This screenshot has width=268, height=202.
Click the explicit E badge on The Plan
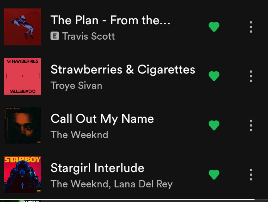click(x=55, y=36)
